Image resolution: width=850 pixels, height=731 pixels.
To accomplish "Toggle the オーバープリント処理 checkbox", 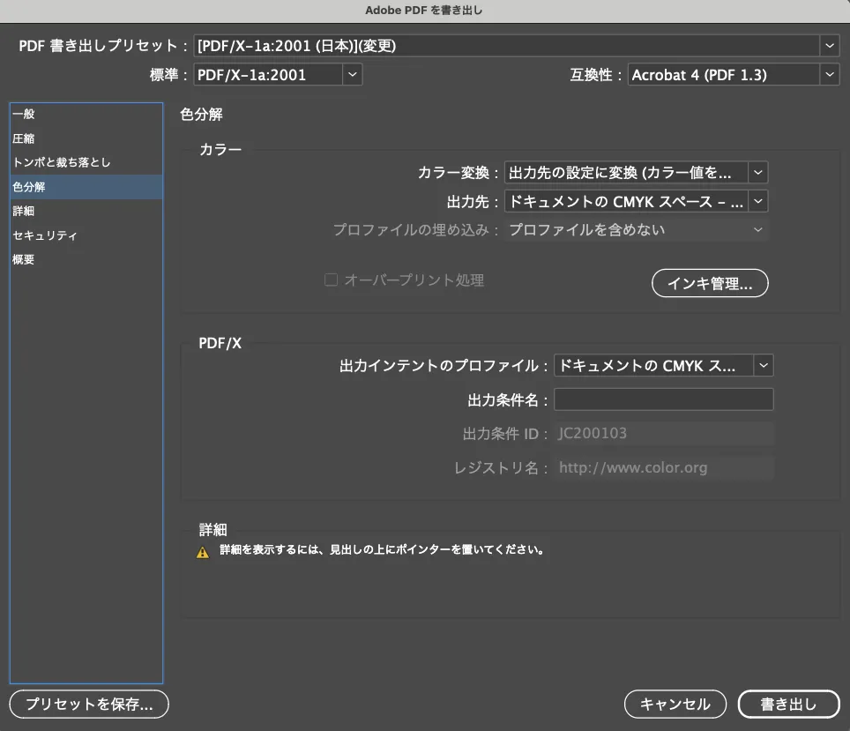I will (x=332, y=280).
